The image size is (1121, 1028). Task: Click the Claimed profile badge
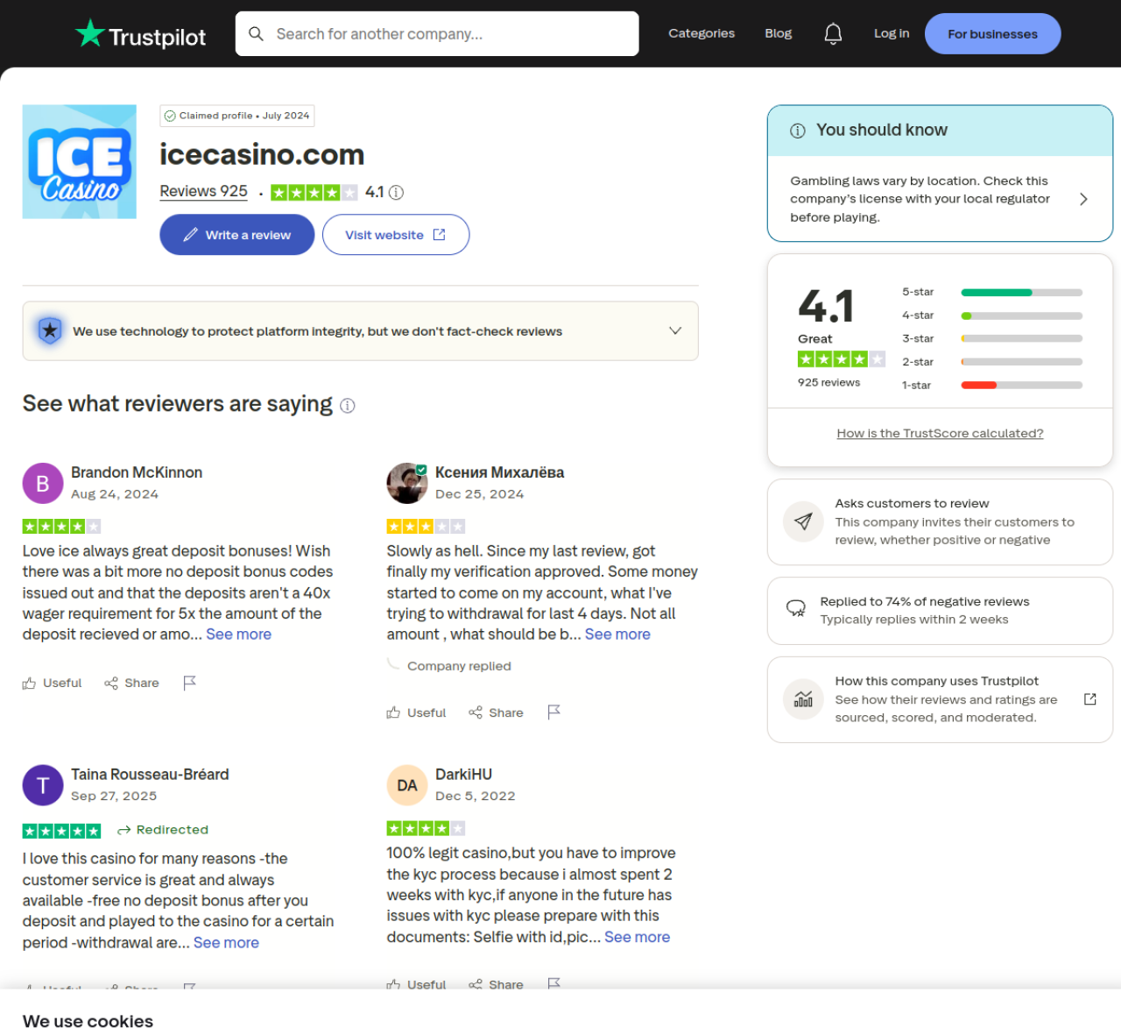pyautogui.click(x=237, y=116)
